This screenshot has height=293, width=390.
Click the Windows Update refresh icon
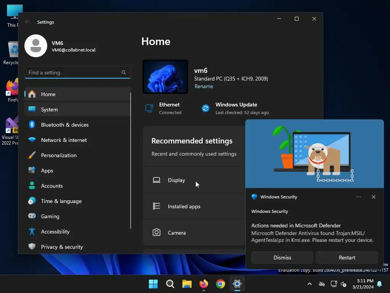206,108
